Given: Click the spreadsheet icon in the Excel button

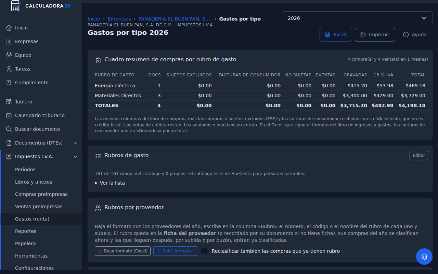Looking at the screenshot, I should click(327, 35).
